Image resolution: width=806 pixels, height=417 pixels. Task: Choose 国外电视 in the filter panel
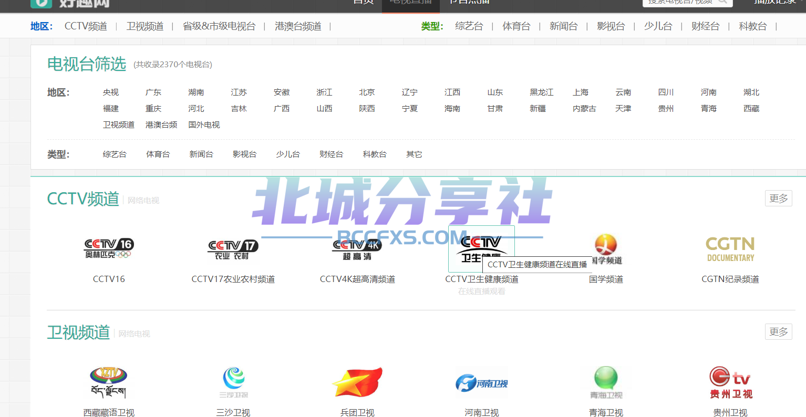coord(204,125)
